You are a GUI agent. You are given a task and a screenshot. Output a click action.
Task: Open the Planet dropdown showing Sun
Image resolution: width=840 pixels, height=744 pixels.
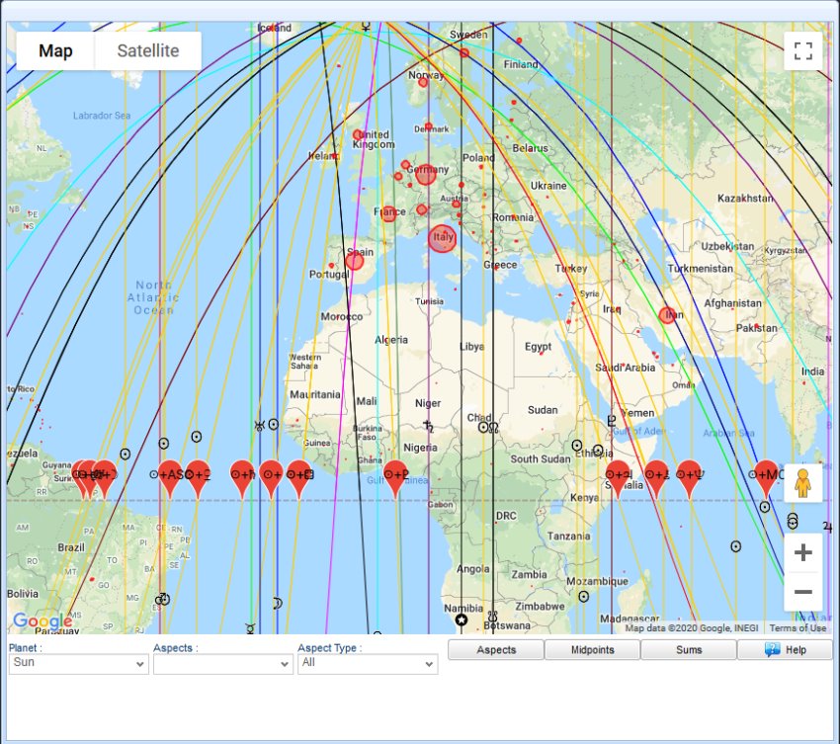pos(78,662)
